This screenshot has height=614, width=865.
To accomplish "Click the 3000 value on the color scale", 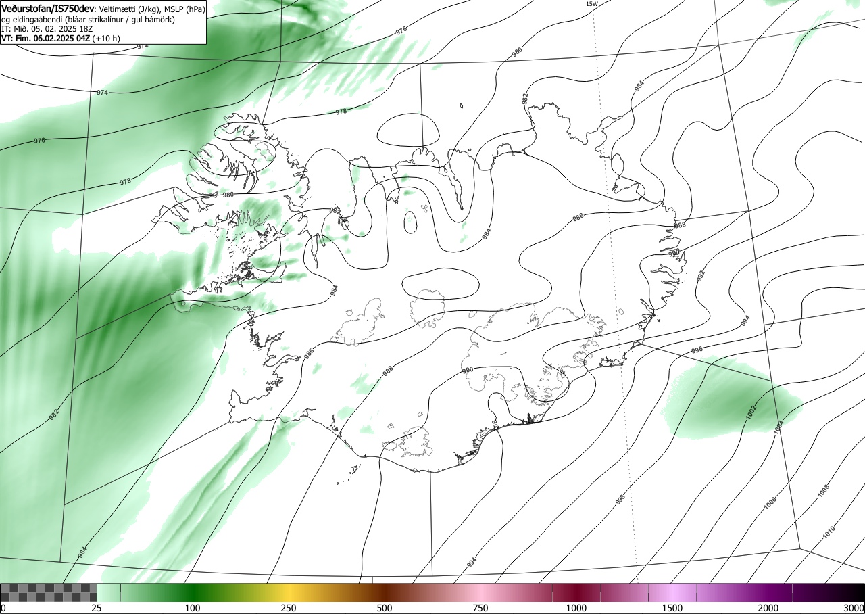I will (854, 609).
